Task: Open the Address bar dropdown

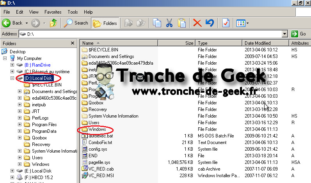Action: pyautogui.click(x=284, y=34)
